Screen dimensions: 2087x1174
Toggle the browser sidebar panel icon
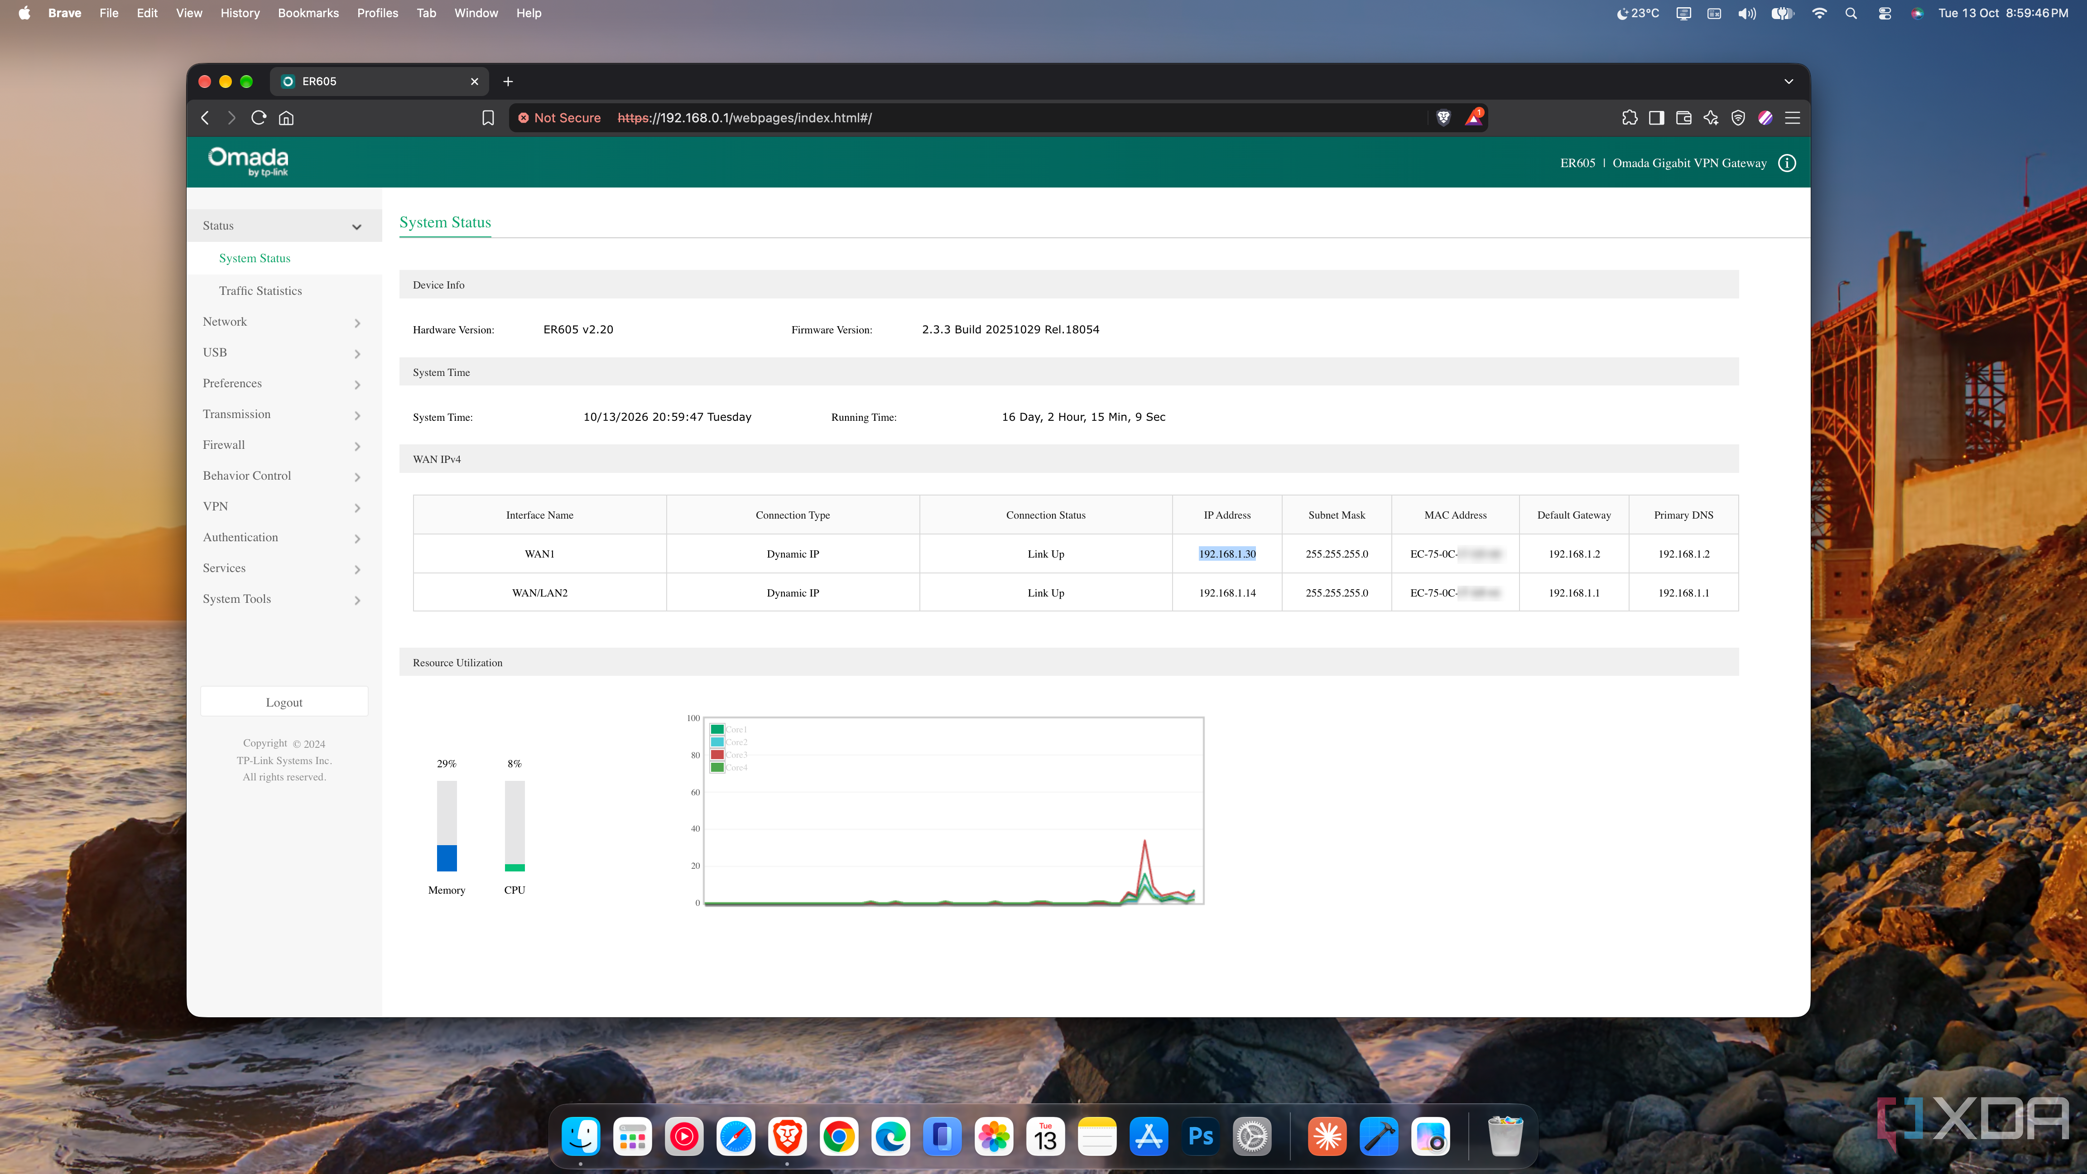click(1656, 117)
